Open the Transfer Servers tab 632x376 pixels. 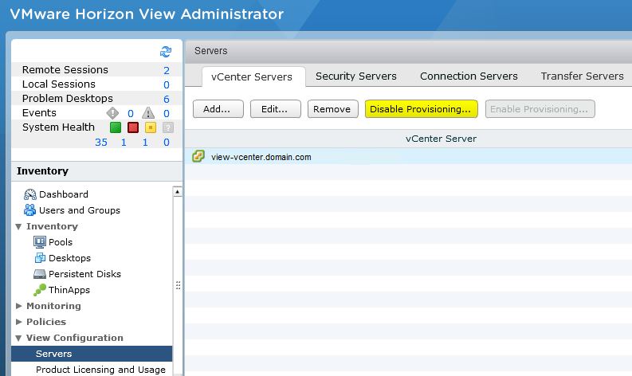pos(582,76)
